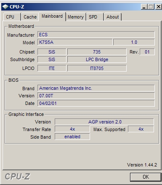Click the Side Band label
This screenshot has height=185, width=162.
pyautogui.click(x=40, y=137)
